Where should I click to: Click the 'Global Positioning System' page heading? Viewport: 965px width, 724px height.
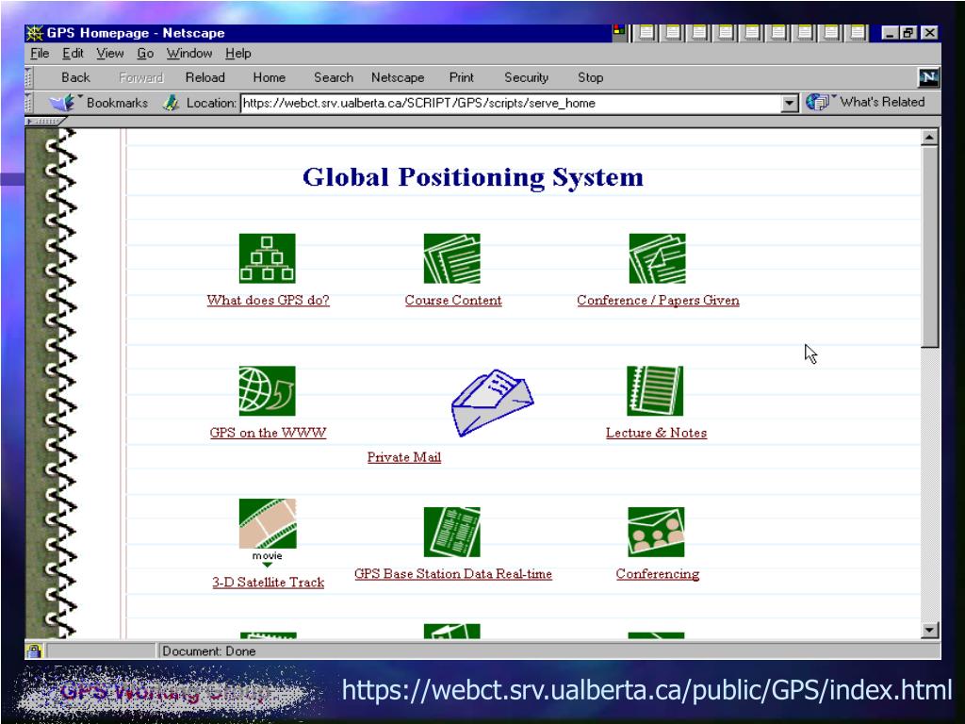[473, 177]
